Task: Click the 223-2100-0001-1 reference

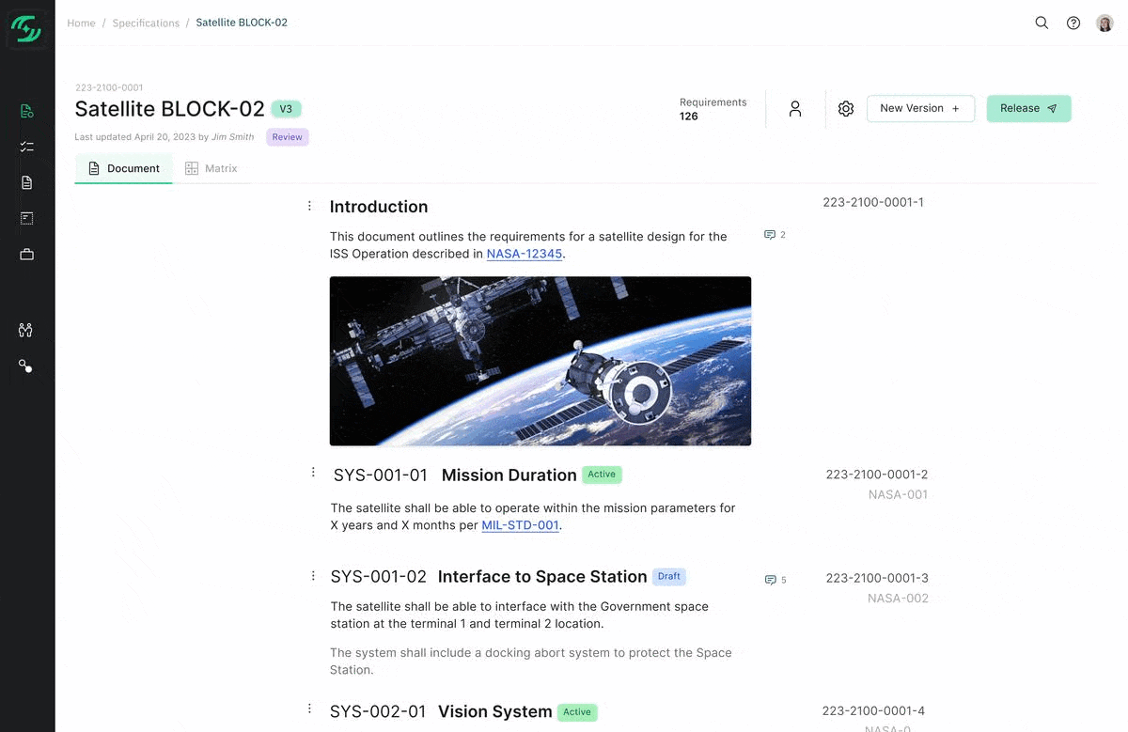Action: point(873,202)
